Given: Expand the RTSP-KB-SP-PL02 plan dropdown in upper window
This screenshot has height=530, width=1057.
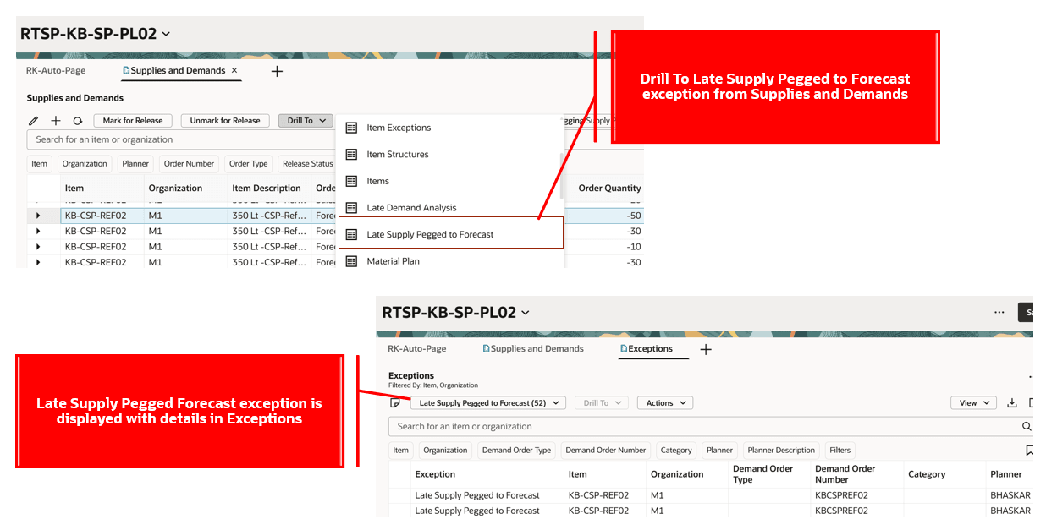Looking at the screenshot, I should click(x=166, y=34).
